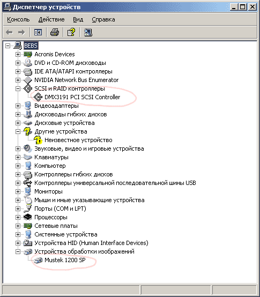This screenshot has width=260, height=297.
Task: Select DMX3191 PCI SCSI Controller label
Action: tap(83, 97)
